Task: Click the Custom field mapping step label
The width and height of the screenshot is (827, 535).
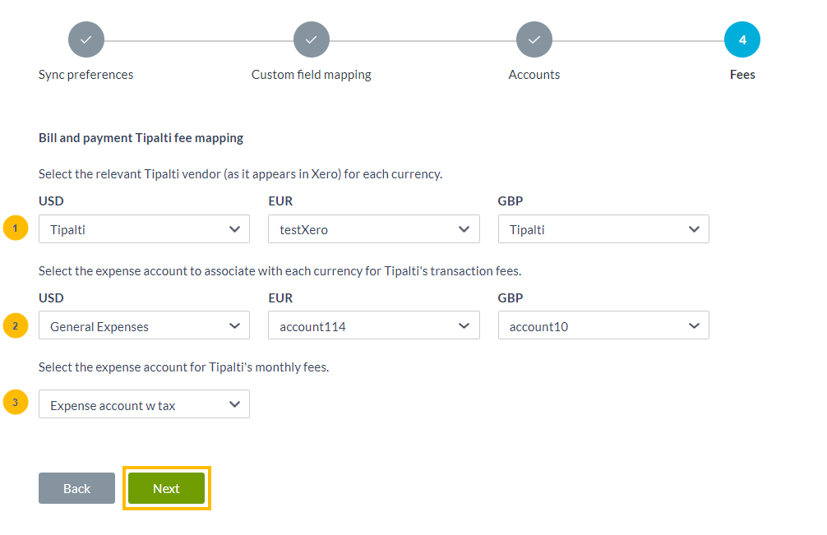Action: pos(311,74)
